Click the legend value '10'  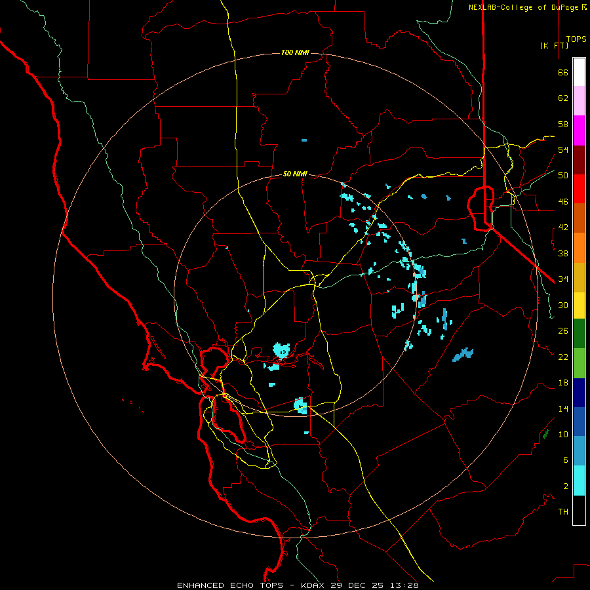(563, 434)
